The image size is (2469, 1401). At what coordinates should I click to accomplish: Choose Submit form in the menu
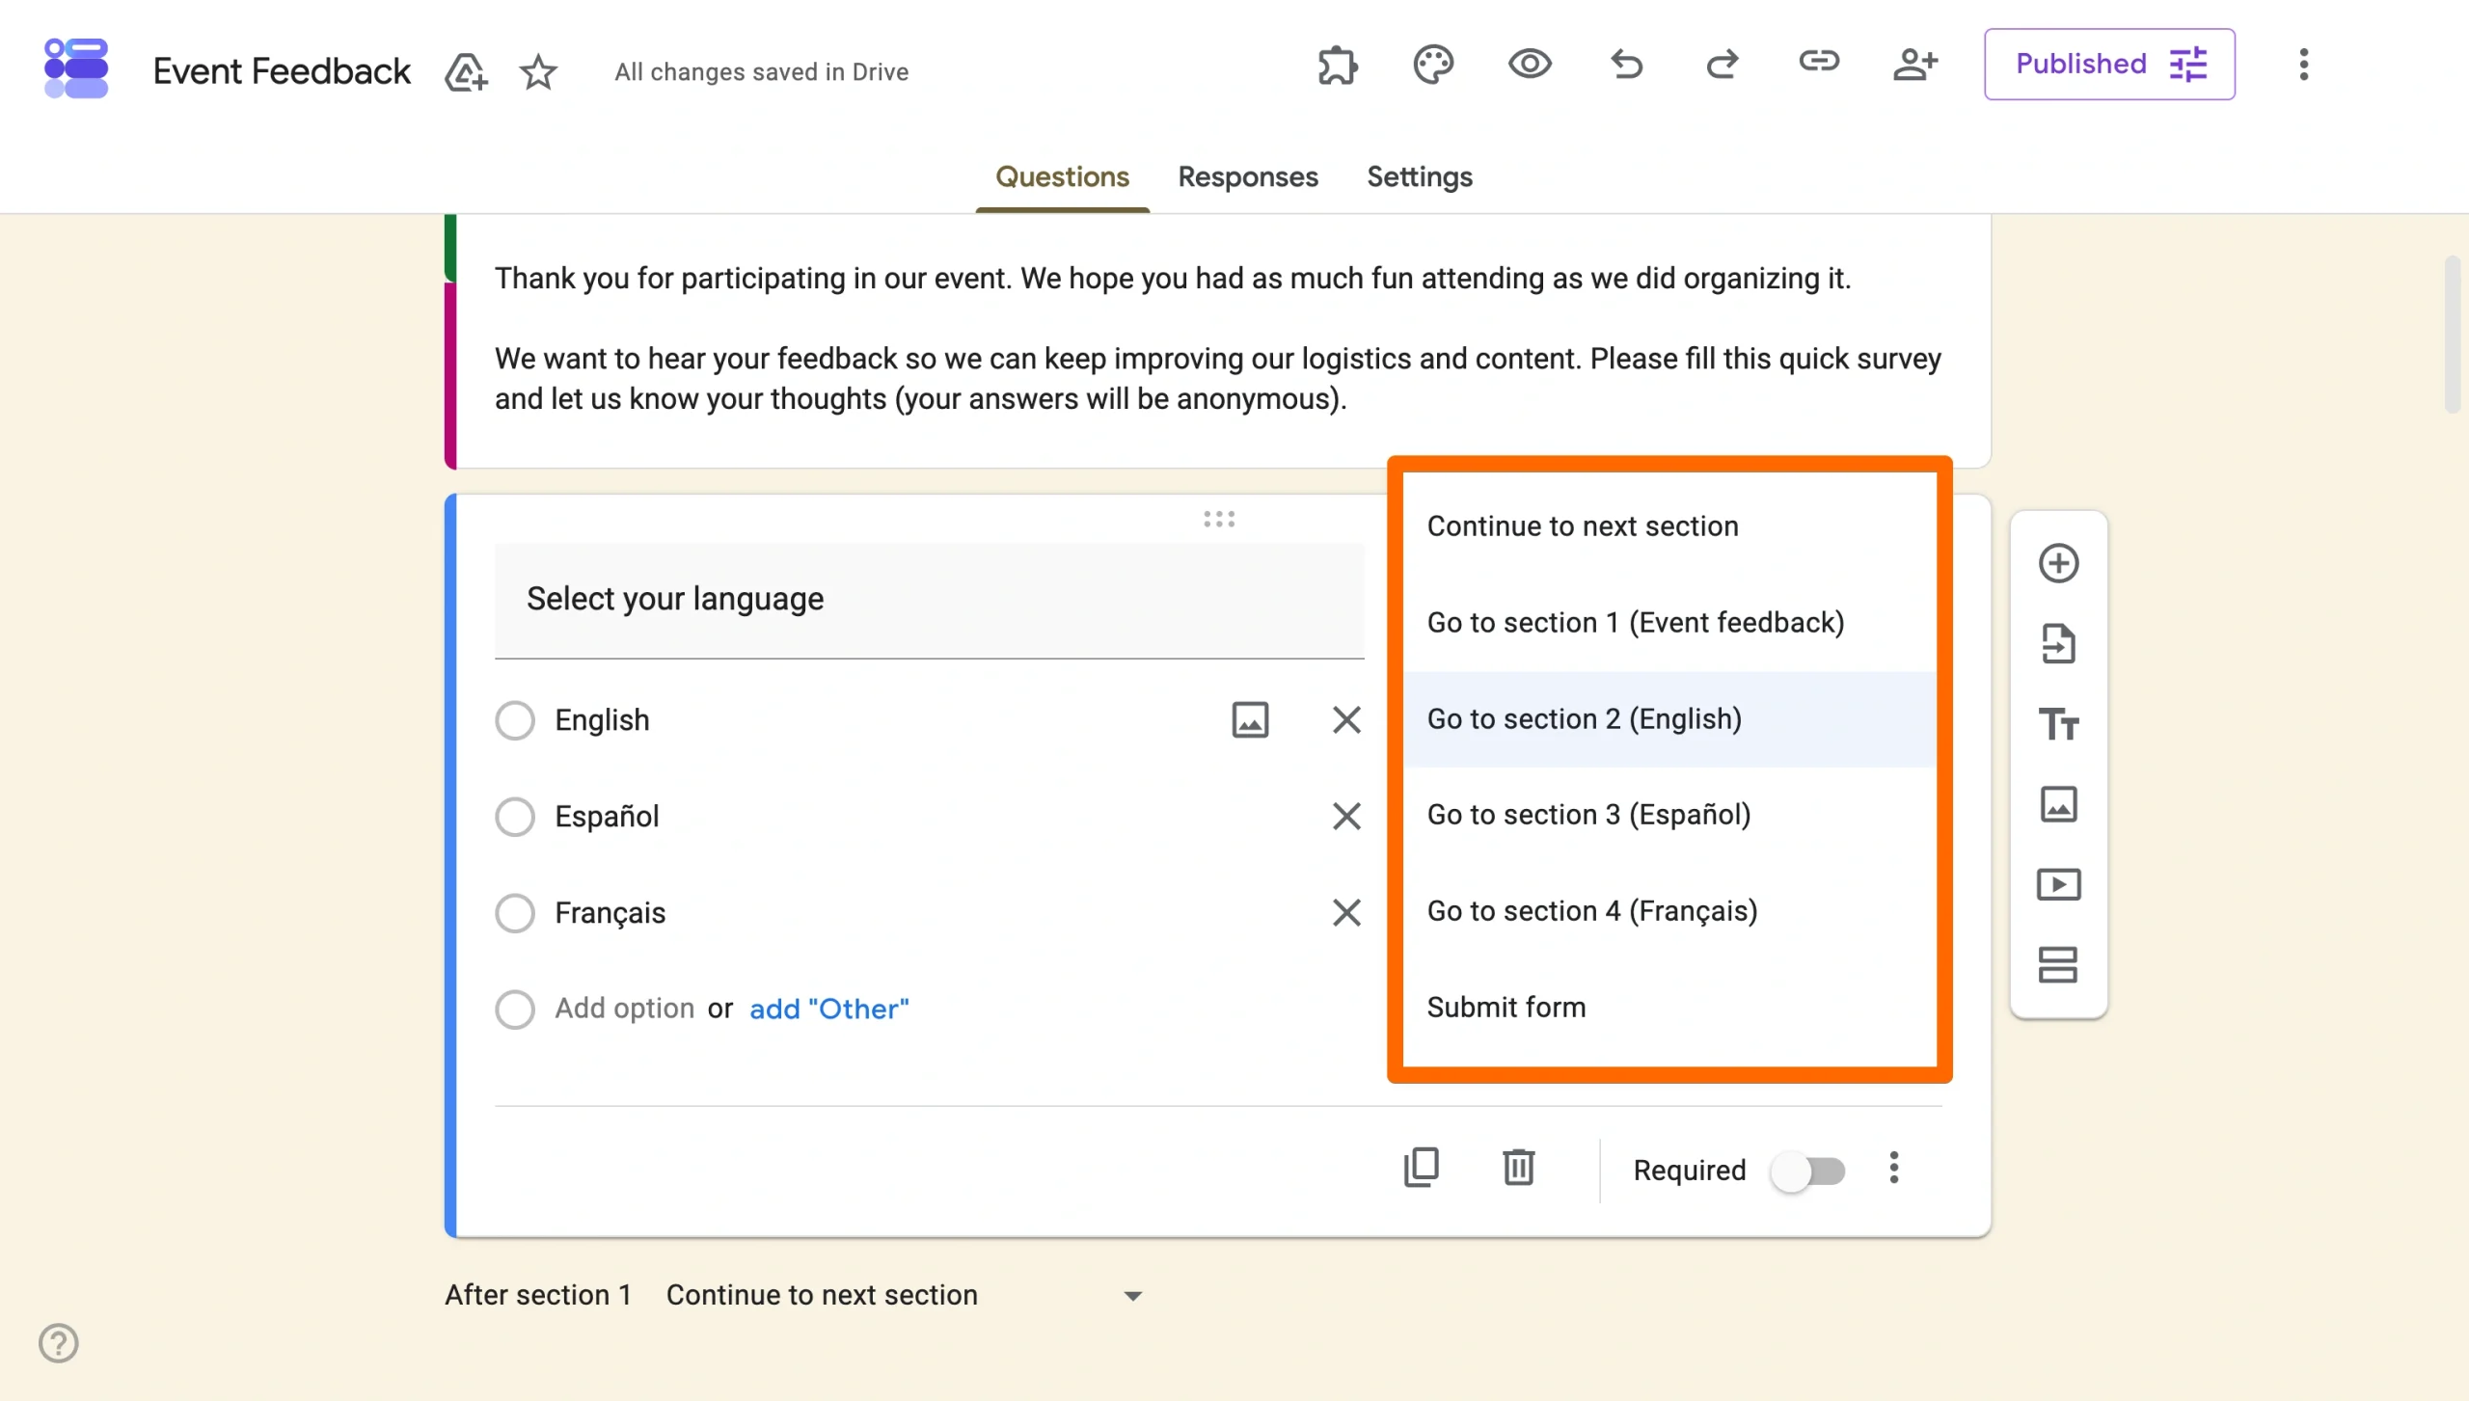point(1669,1008)
